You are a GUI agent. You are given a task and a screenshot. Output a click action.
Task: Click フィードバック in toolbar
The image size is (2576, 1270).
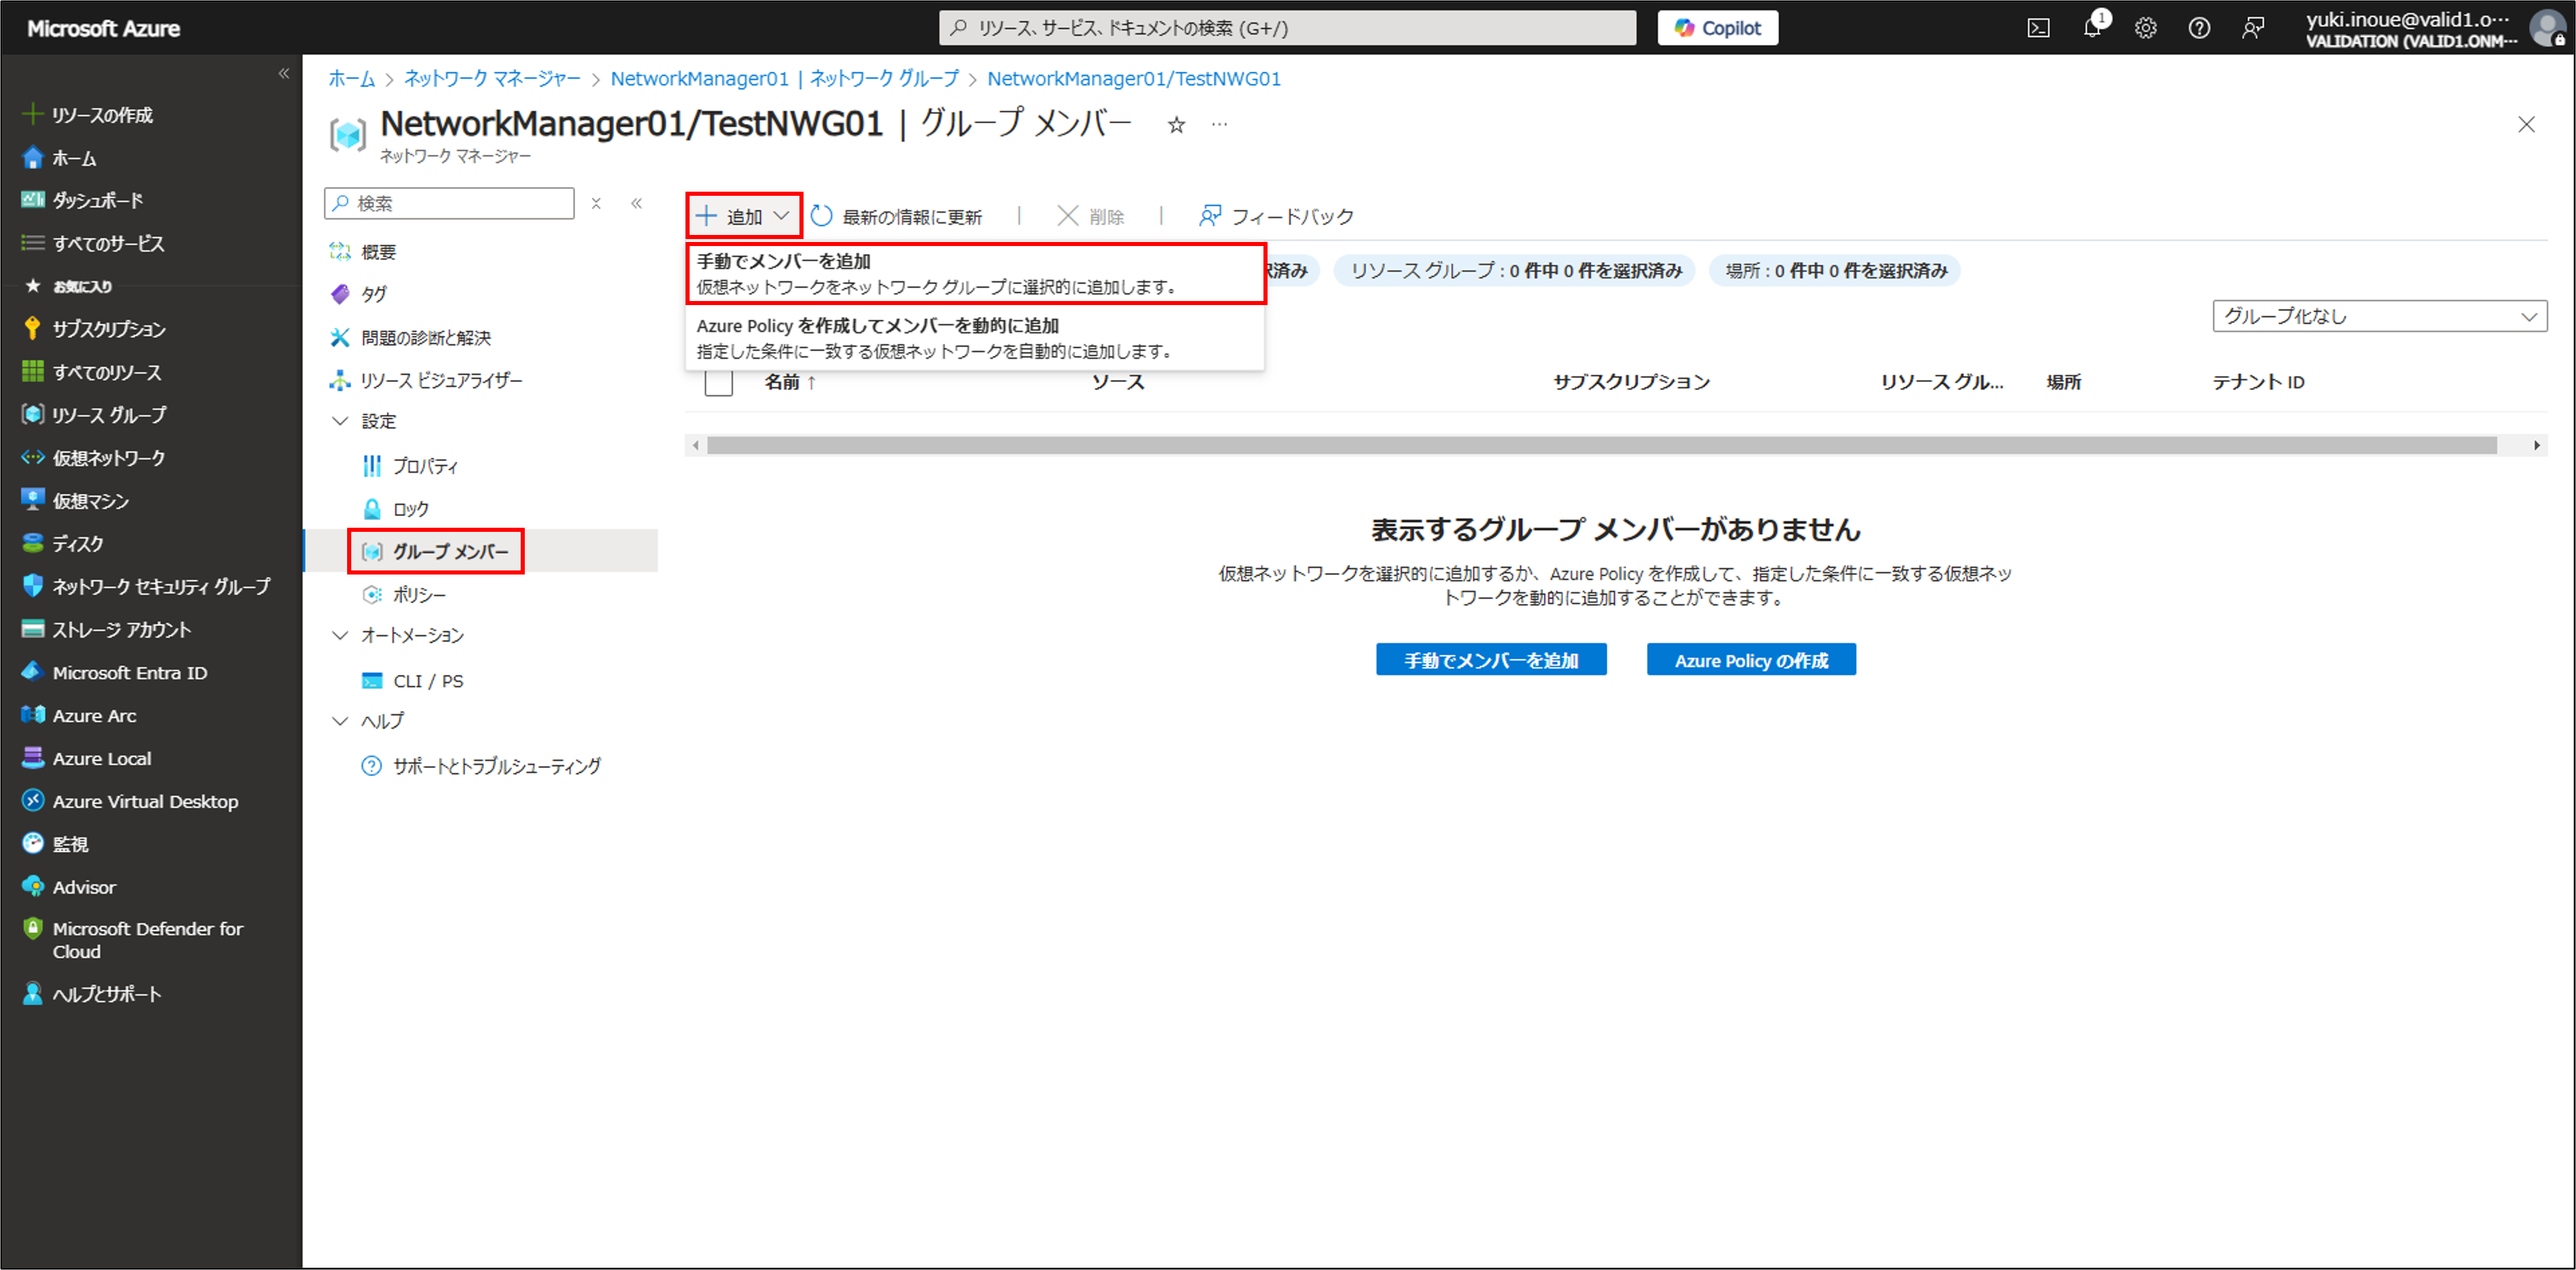[x=1276, y=216]
